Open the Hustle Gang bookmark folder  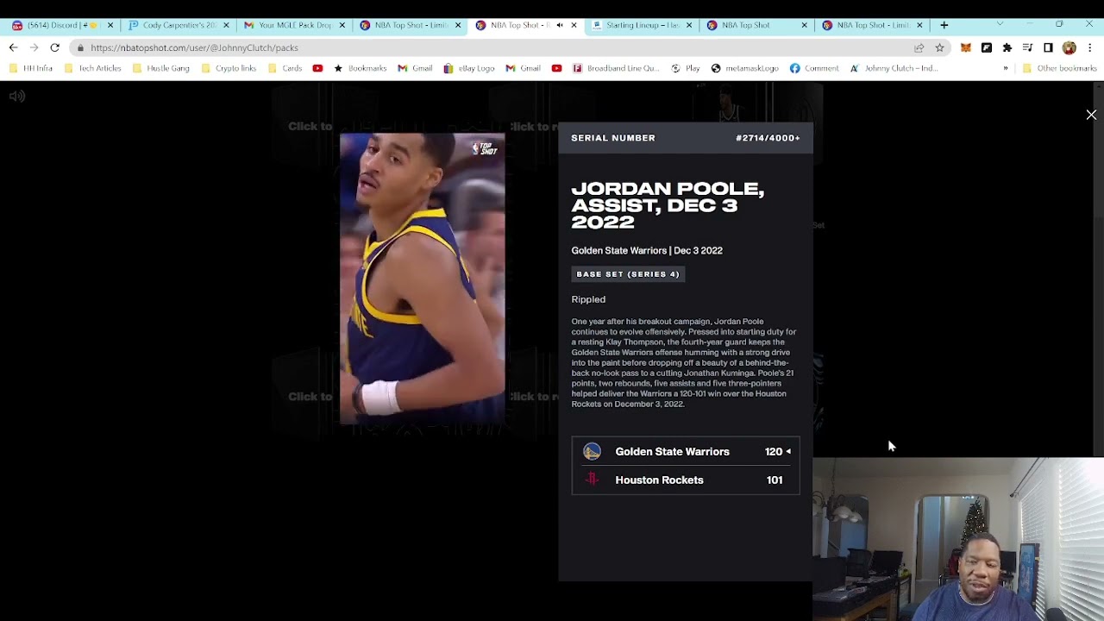(x=161, y=68)
